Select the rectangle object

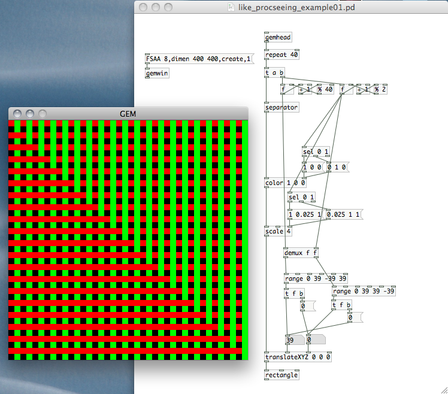(x=281, y=375)
